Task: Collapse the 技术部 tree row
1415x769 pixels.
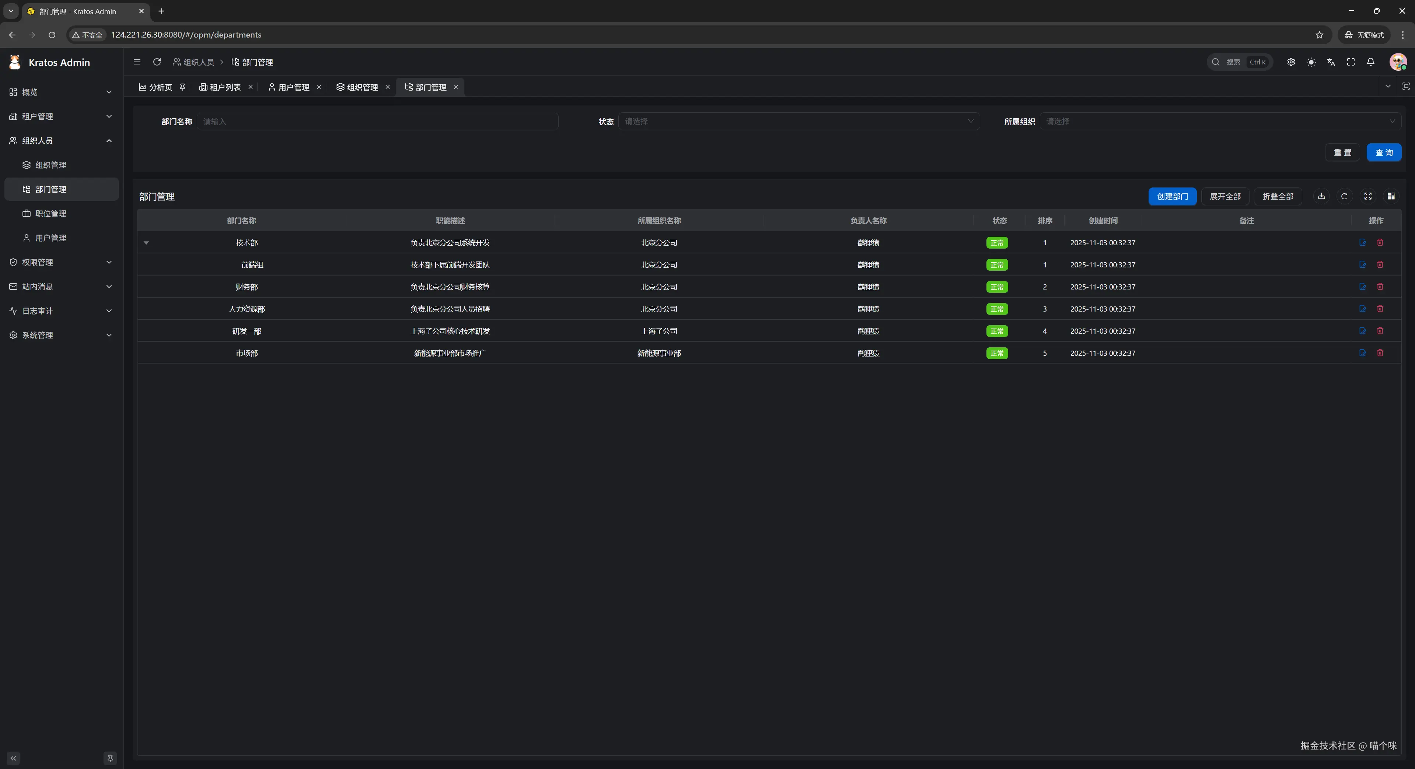Action: pos(146,243)
